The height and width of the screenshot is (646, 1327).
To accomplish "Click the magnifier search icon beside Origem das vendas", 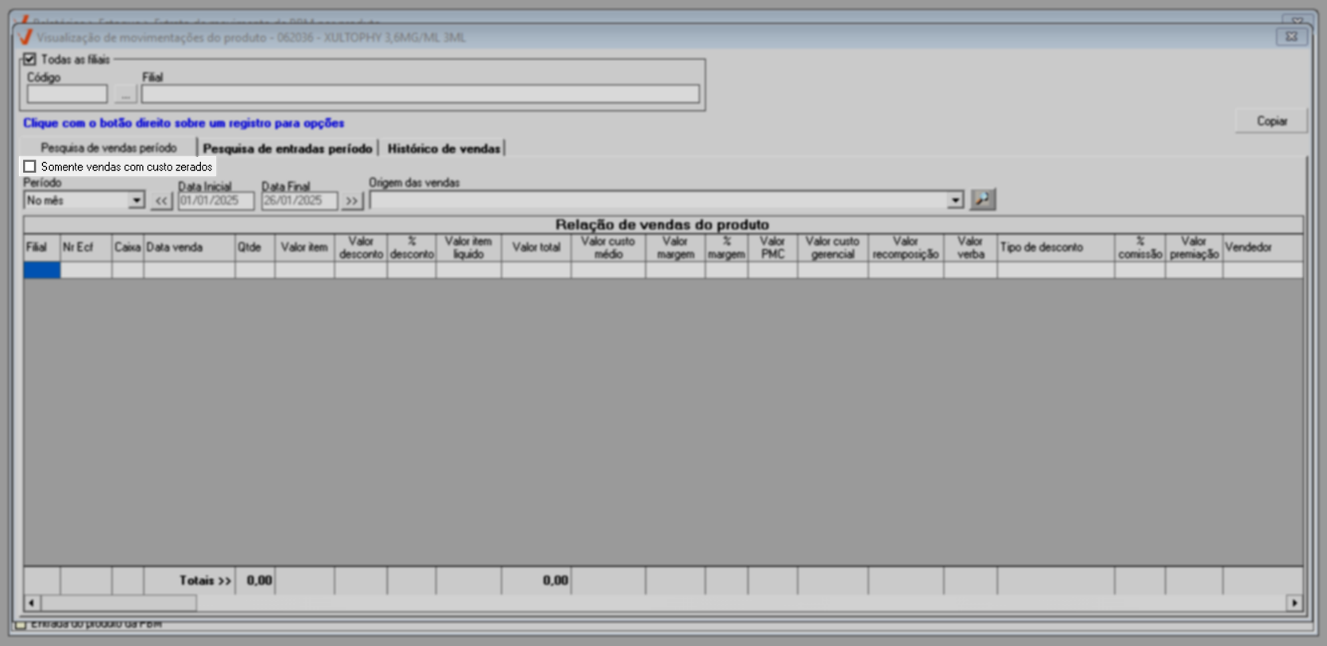I will coord(983,199).
